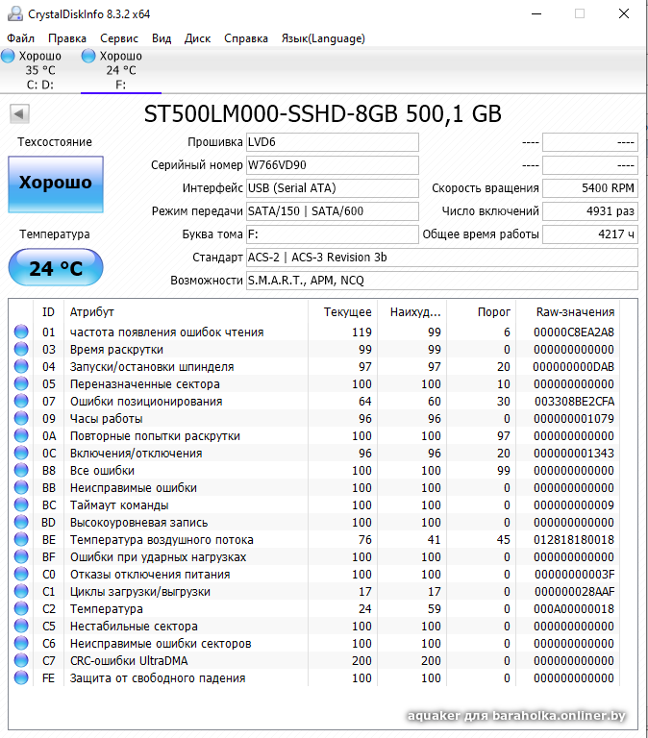Open the Файл menu

click(21, 38)
